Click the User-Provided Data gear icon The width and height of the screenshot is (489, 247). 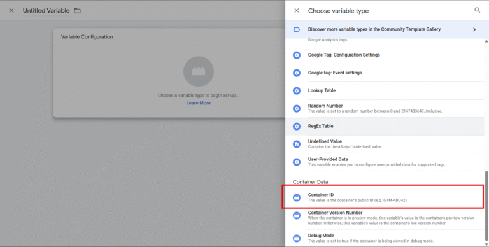click(x=297, y=162)
